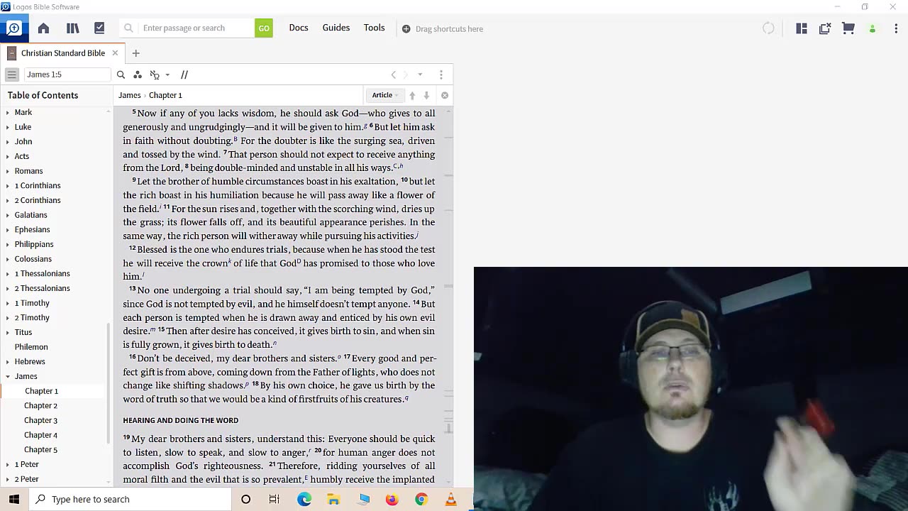Open the visual filters icon
908x511 pixels.
click(x=138, y=75)
